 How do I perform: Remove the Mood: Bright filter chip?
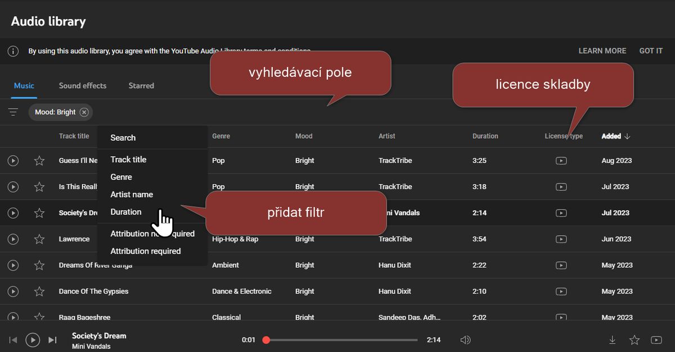84,112
